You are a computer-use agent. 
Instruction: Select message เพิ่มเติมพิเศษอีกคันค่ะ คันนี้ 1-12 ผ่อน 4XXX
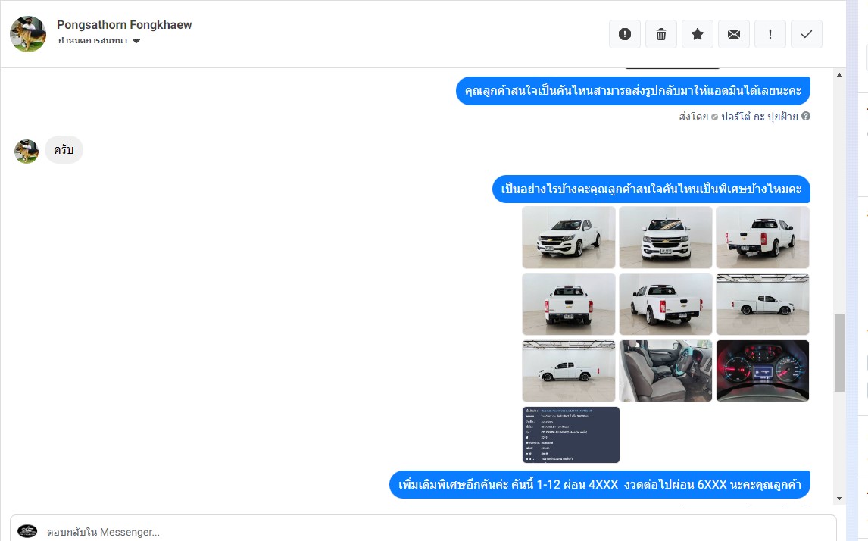[600, 484]
